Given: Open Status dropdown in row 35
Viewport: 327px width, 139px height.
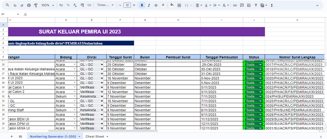Looking at the screenshot, I should pyautogui.click(x=260, y=110).
